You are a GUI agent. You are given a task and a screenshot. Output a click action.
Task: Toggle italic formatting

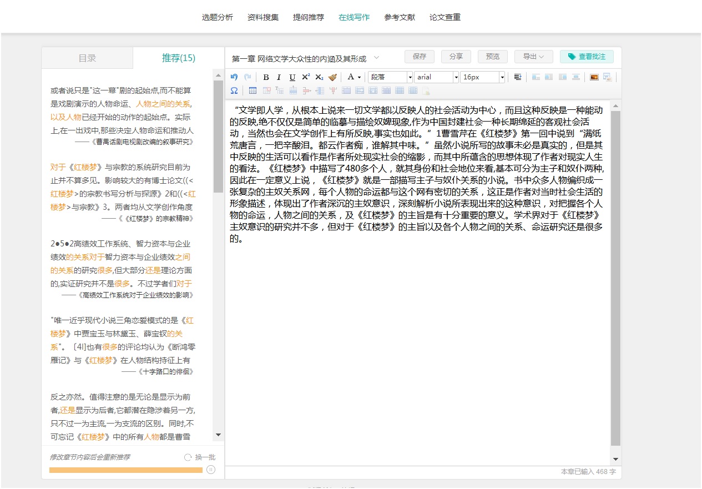coord(279,77)
